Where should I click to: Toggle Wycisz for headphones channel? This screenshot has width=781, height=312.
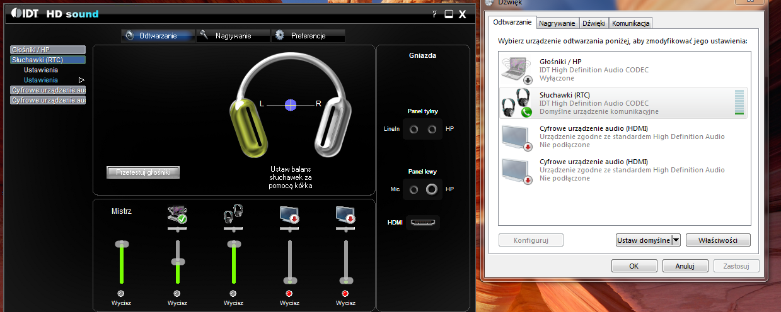233,294
